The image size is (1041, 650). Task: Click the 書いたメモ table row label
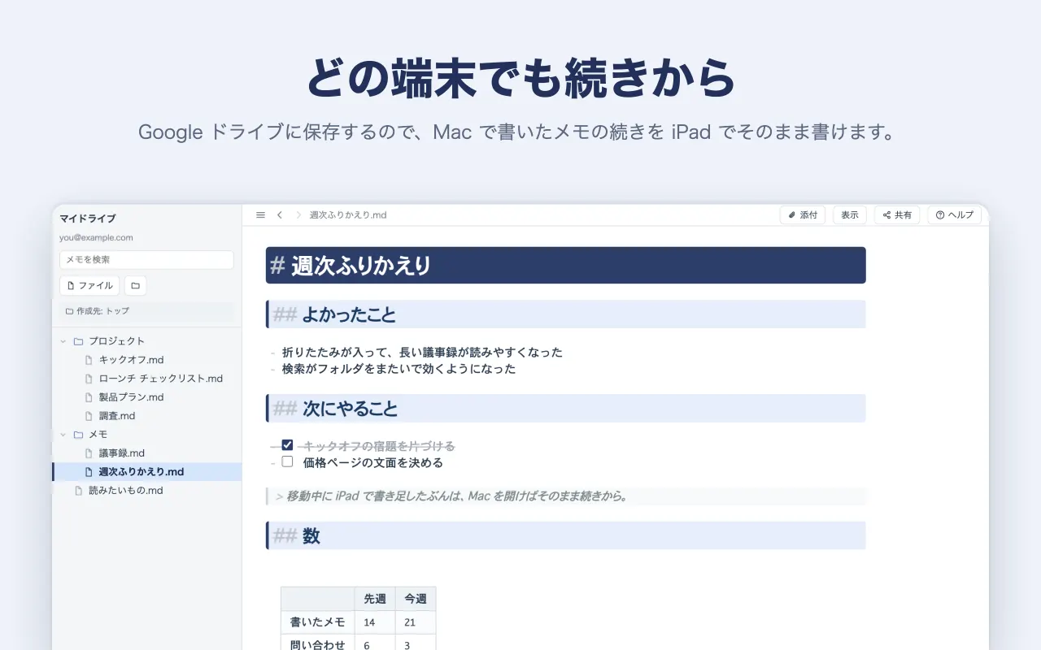pyautogui.click(x=318, y=622)
